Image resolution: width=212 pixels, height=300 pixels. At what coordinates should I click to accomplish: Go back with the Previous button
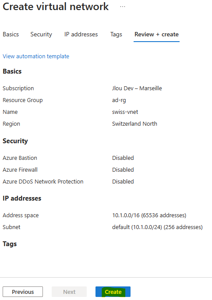click(x=23, y=292)
